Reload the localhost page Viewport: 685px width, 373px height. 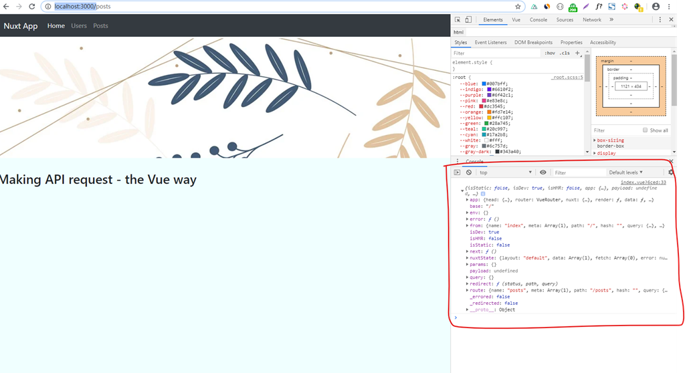tap(32, 7)
